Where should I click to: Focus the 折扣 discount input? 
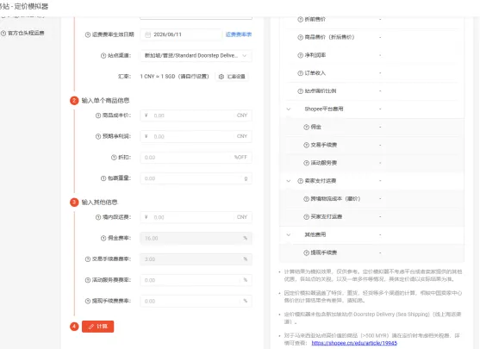point(196,158)
